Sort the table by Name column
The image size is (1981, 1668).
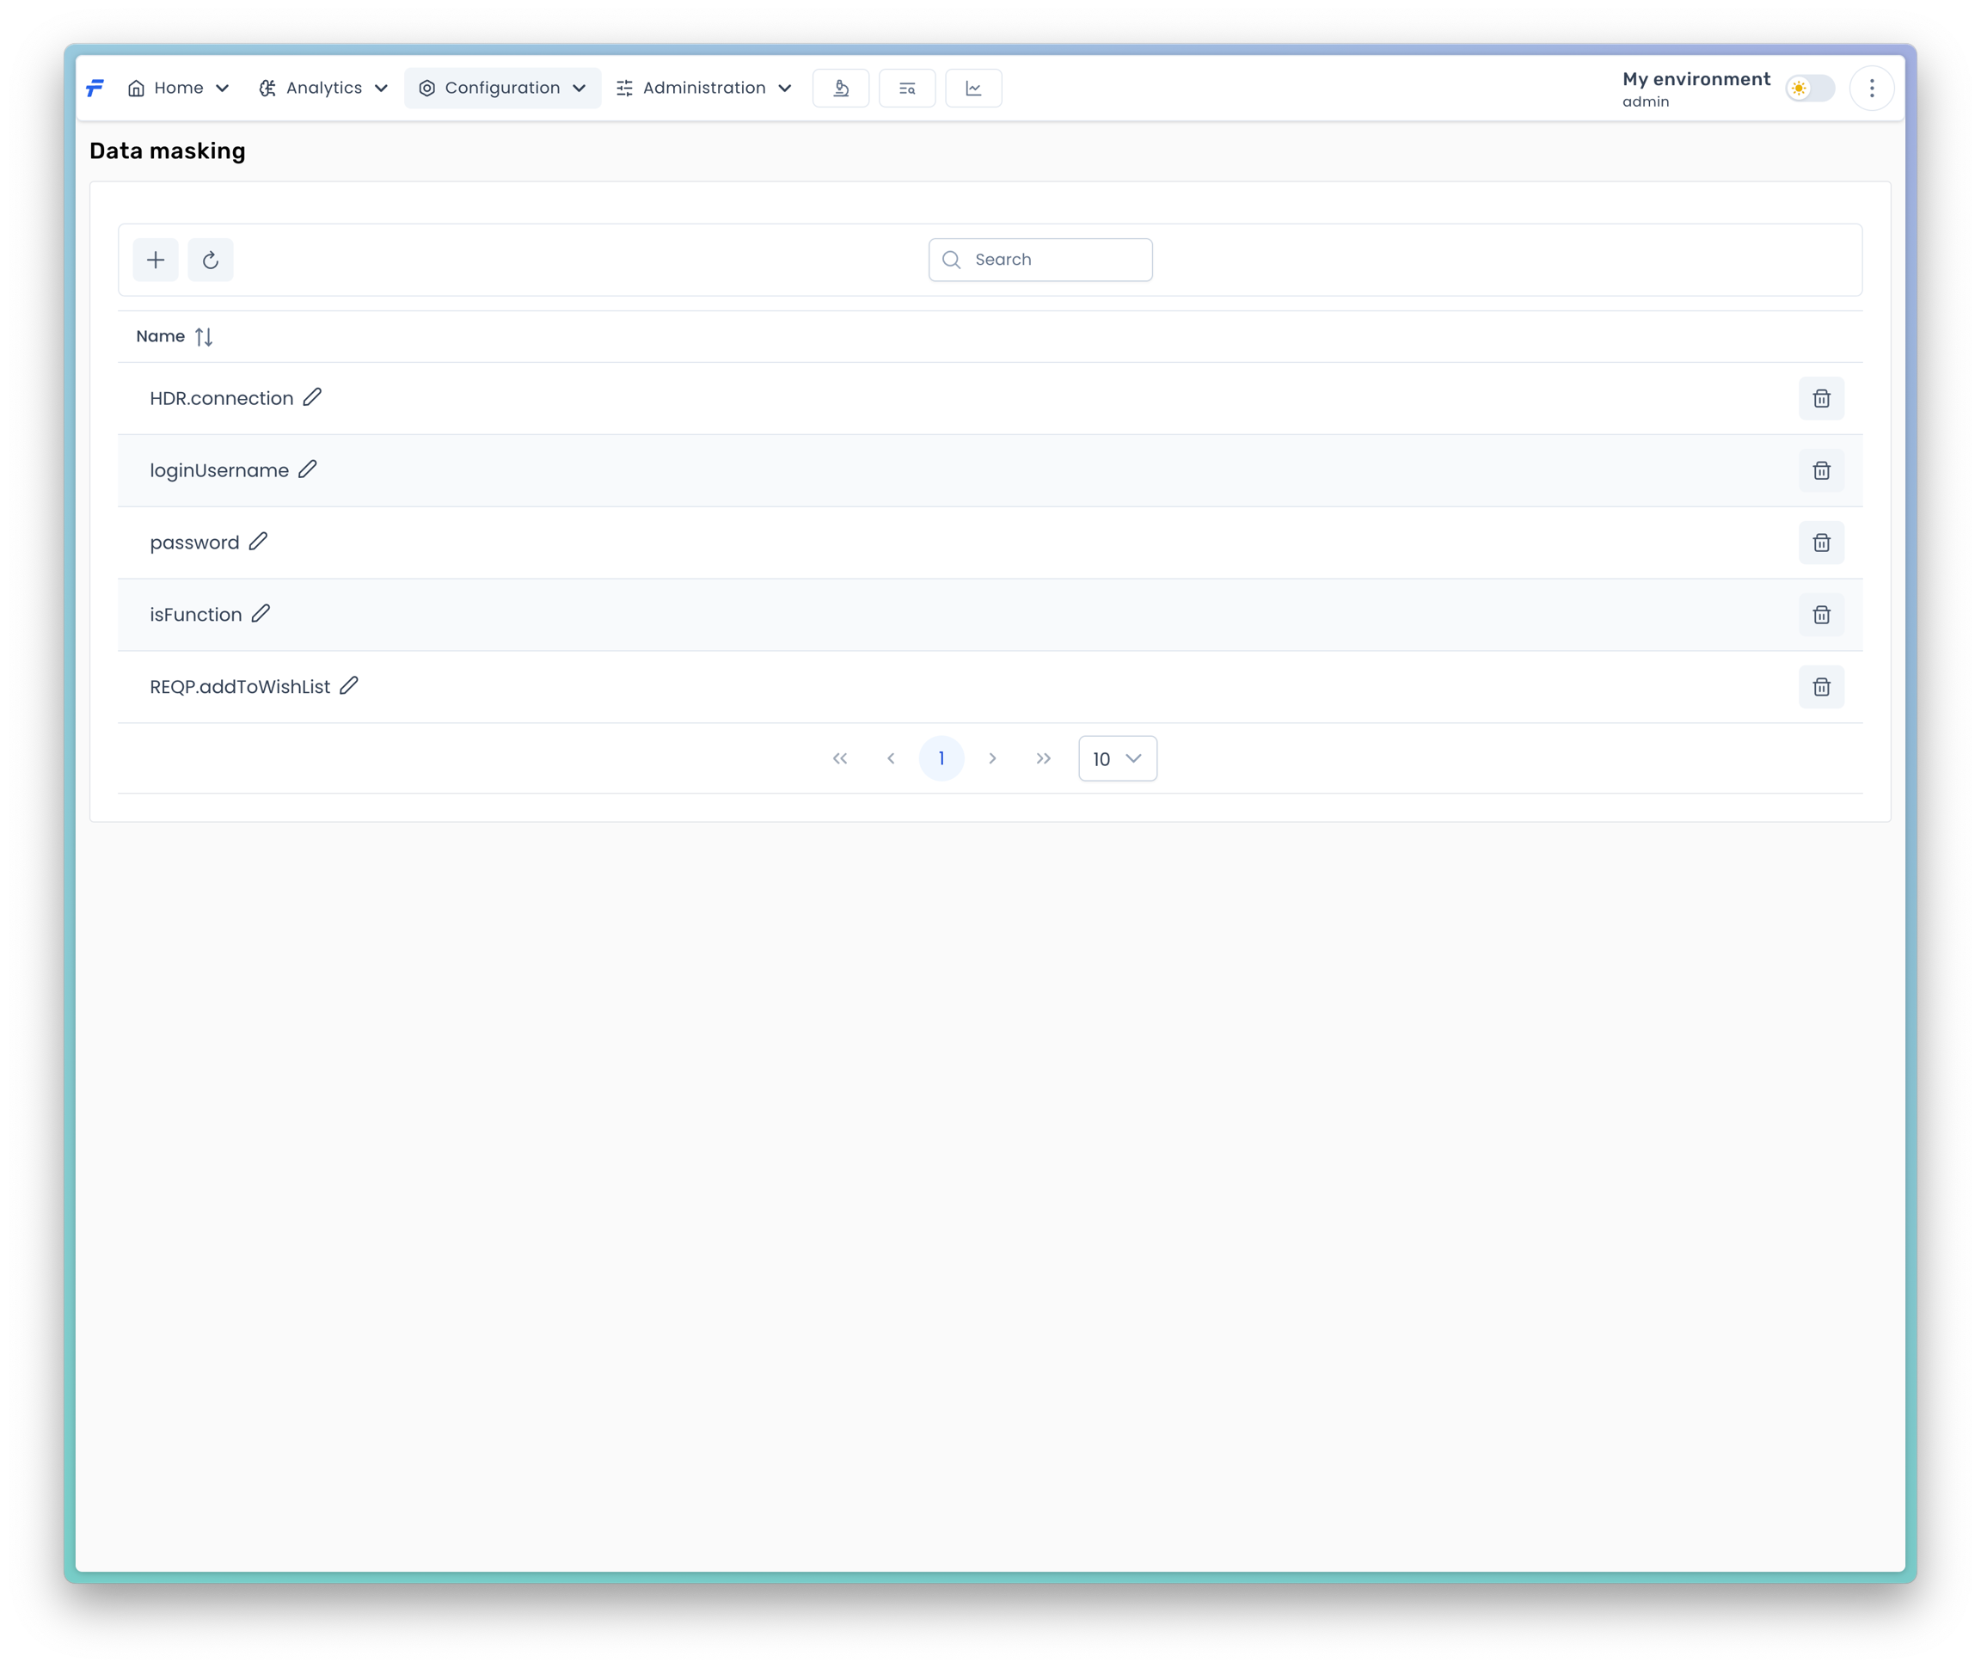pyautogui.click(x=203, y=337)
